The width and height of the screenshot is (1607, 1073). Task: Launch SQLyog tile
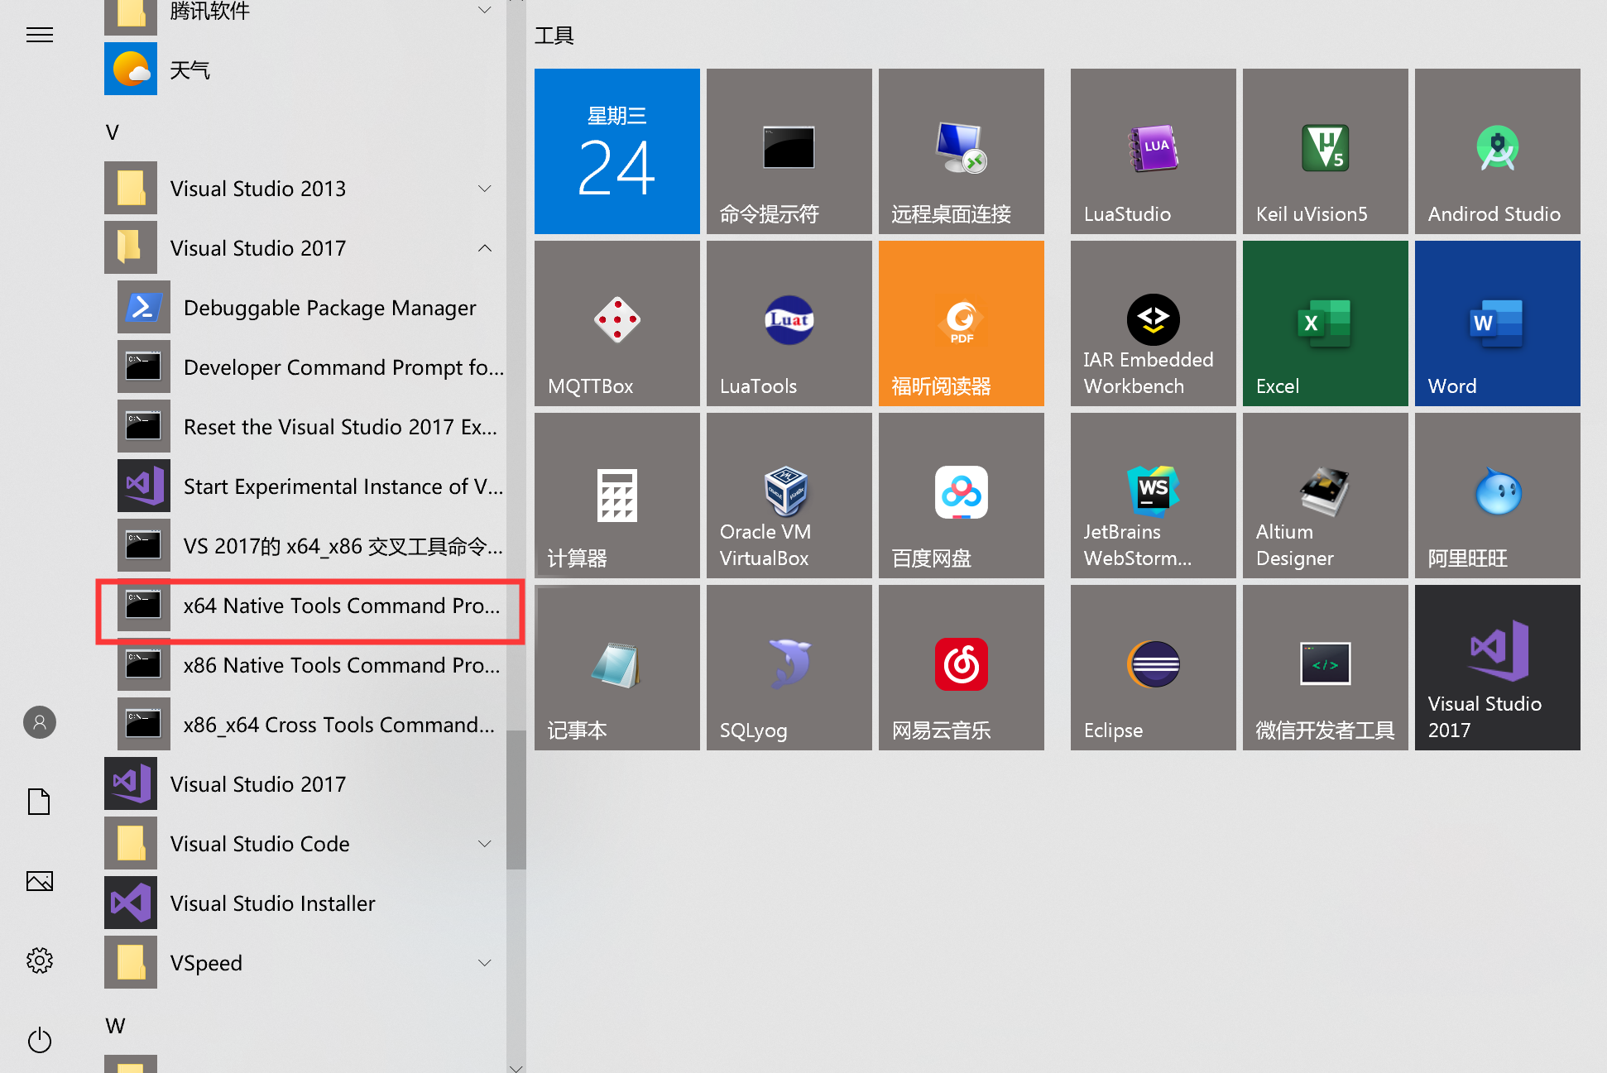[x=789, y=668]
